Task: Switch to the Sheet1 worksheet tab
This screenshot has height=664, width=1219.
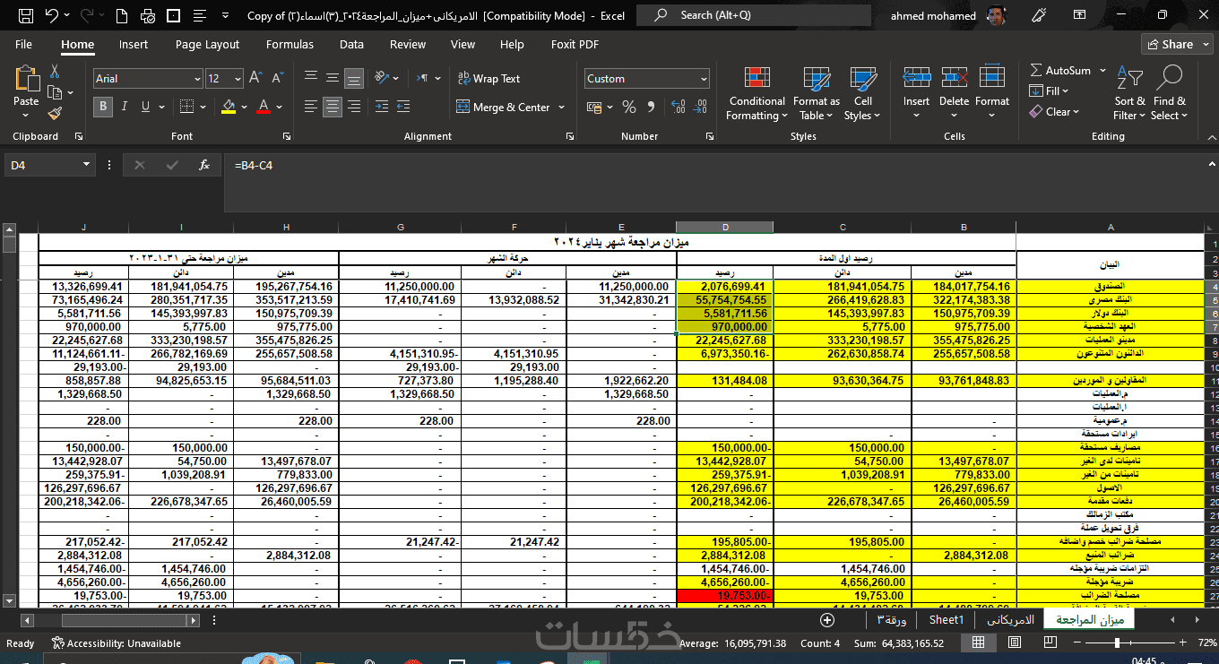Action: click(946, 619)
